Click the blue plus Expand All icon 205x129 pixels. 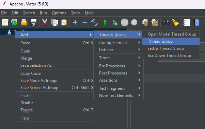[x=75, y=22]
